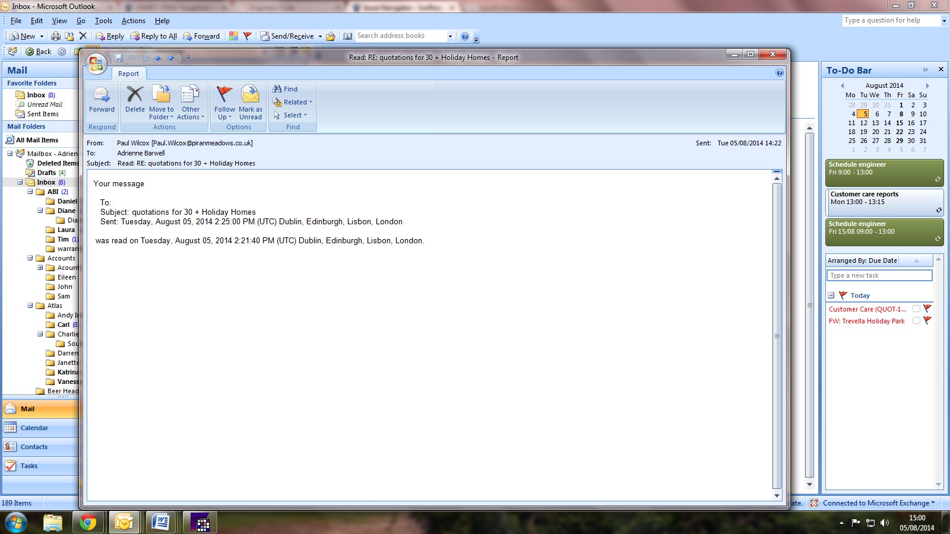Screen dimensions: 950x534
Task: Click Reply on the main toolbar
Action: tap(110, 36)
